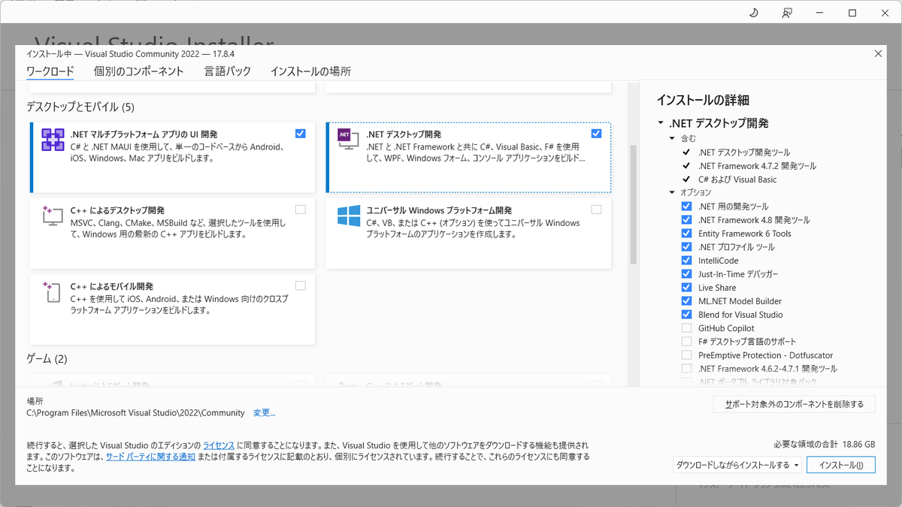Click the C# および Visual Basic included item
This screenshot has height=507, width=902.
pos(737,180)
